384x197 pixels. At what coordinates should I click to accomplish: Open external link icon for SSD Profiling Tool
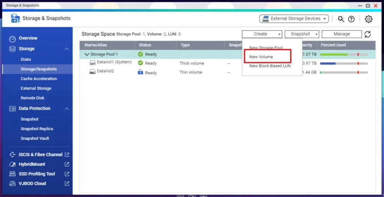tap(67, 174)
